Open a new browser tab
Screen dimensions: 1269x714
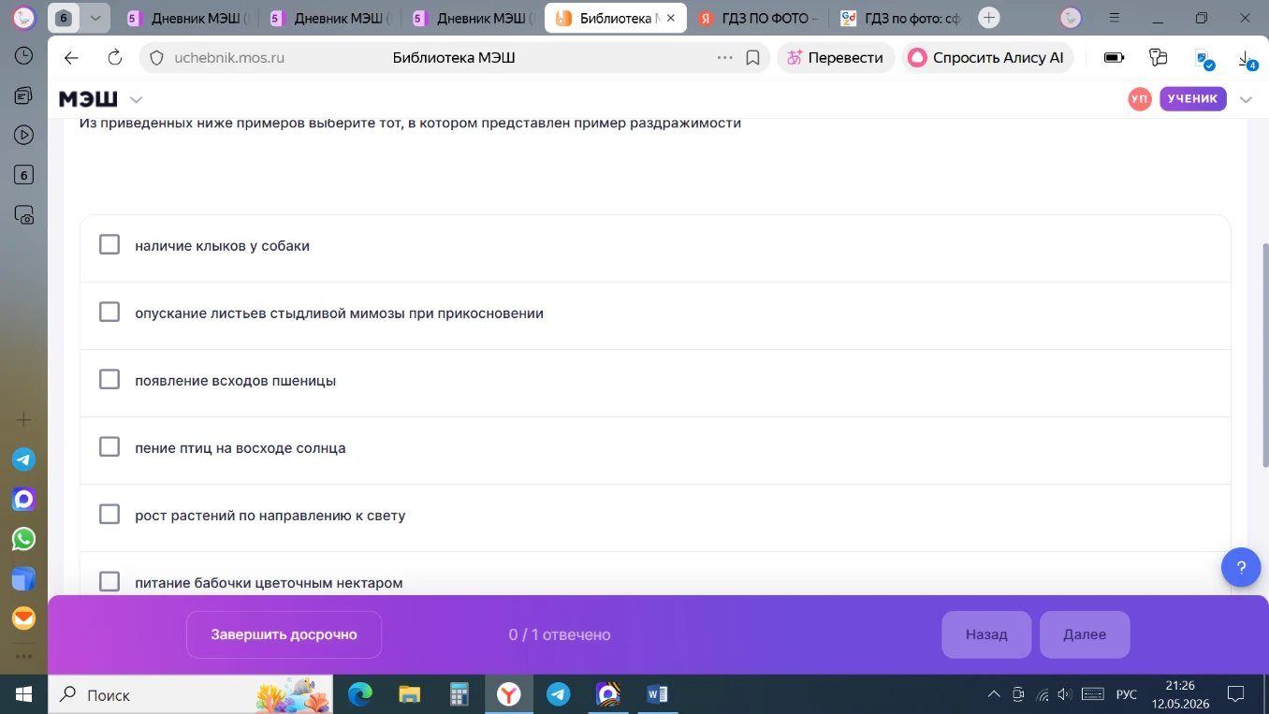pyautogui.click(x=989, y=18)
